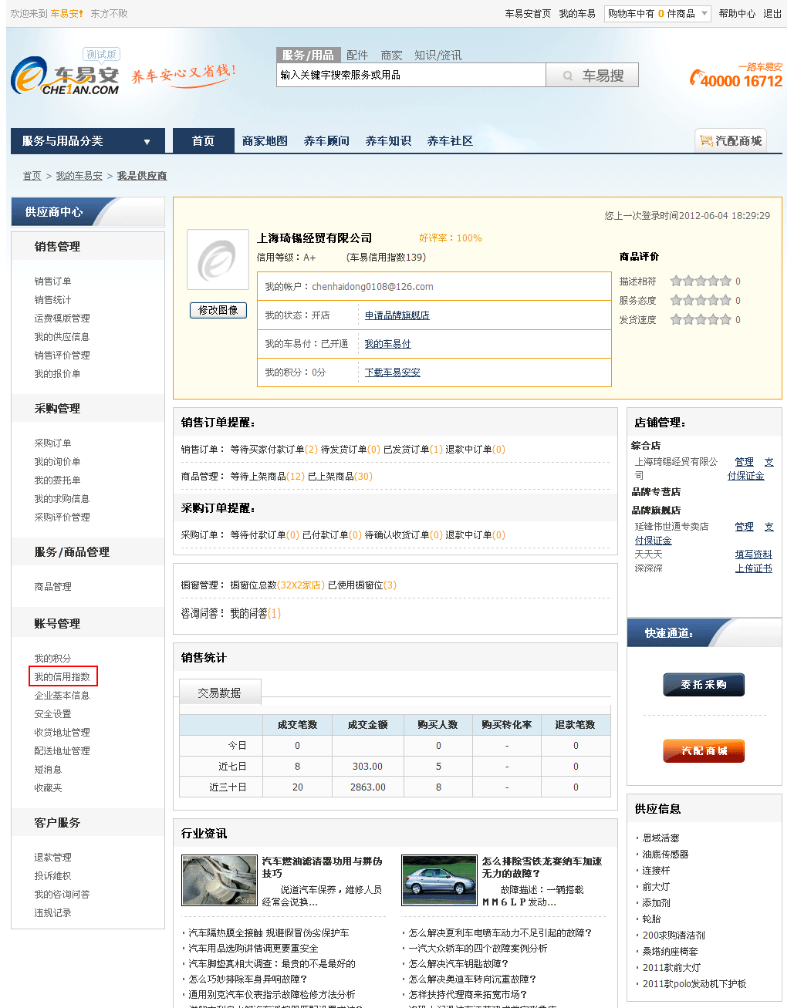
Task: Open 退款管理 in sidebar
Action: (52, 858)
